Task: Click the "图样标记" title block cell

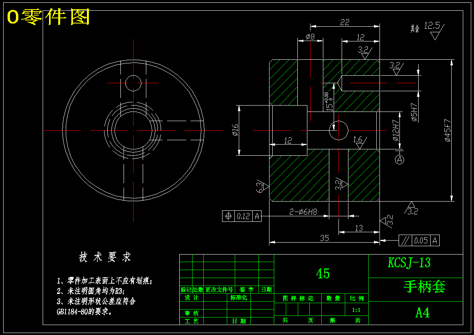Action: click(298, 298)
